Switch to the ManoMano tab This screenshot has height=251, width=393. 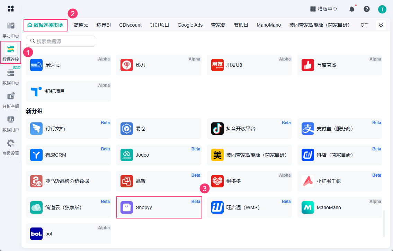(x=269, y=25)
